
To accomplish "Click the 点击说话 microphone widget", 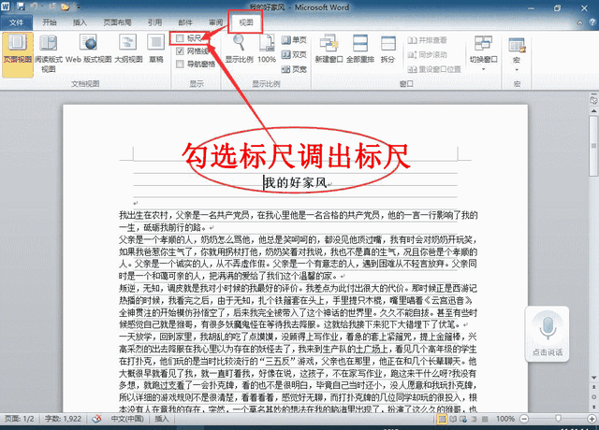I will pyautogui.click(x=547, y=334).
